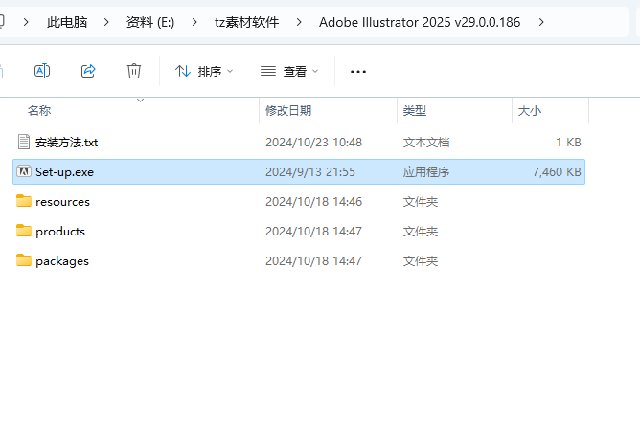Select the tz素材软件 breadcrumb
This screenshot has width=640, height=447.
tap(247, 22)
